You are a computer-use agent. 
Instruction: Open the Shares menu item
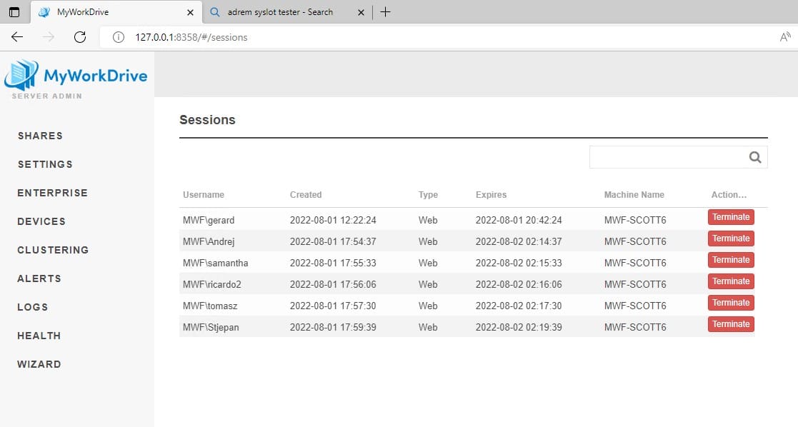point(40,136)
